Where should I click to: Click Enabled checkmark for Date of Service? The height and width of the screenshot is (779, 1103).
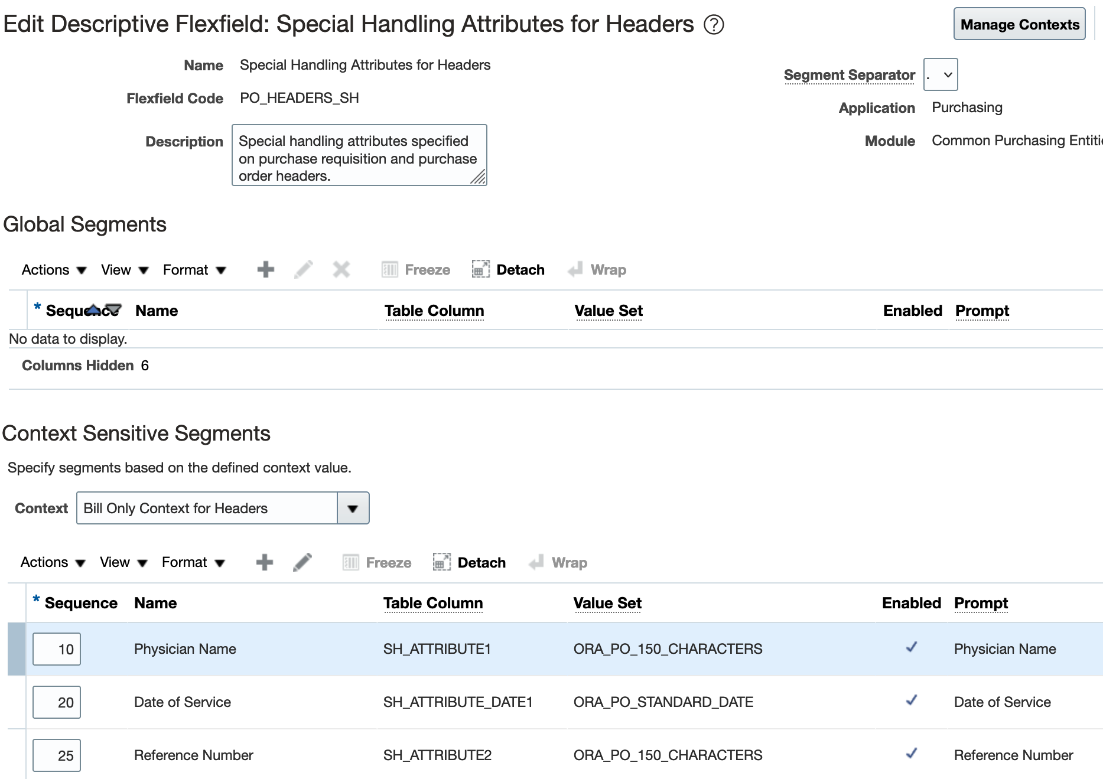pyautogui.click(x=912, y=701)
